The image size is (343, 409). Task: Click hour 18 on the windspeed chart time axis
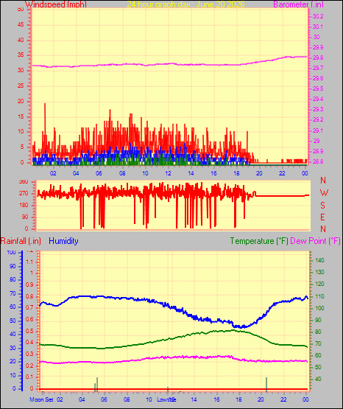click(x=237, y=173)
